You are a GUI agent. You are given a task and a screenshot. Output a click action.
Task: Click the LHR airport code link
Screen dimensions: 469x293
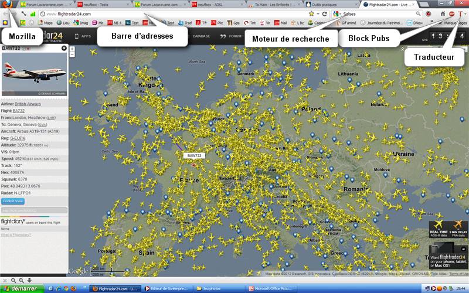coord(51,118)
